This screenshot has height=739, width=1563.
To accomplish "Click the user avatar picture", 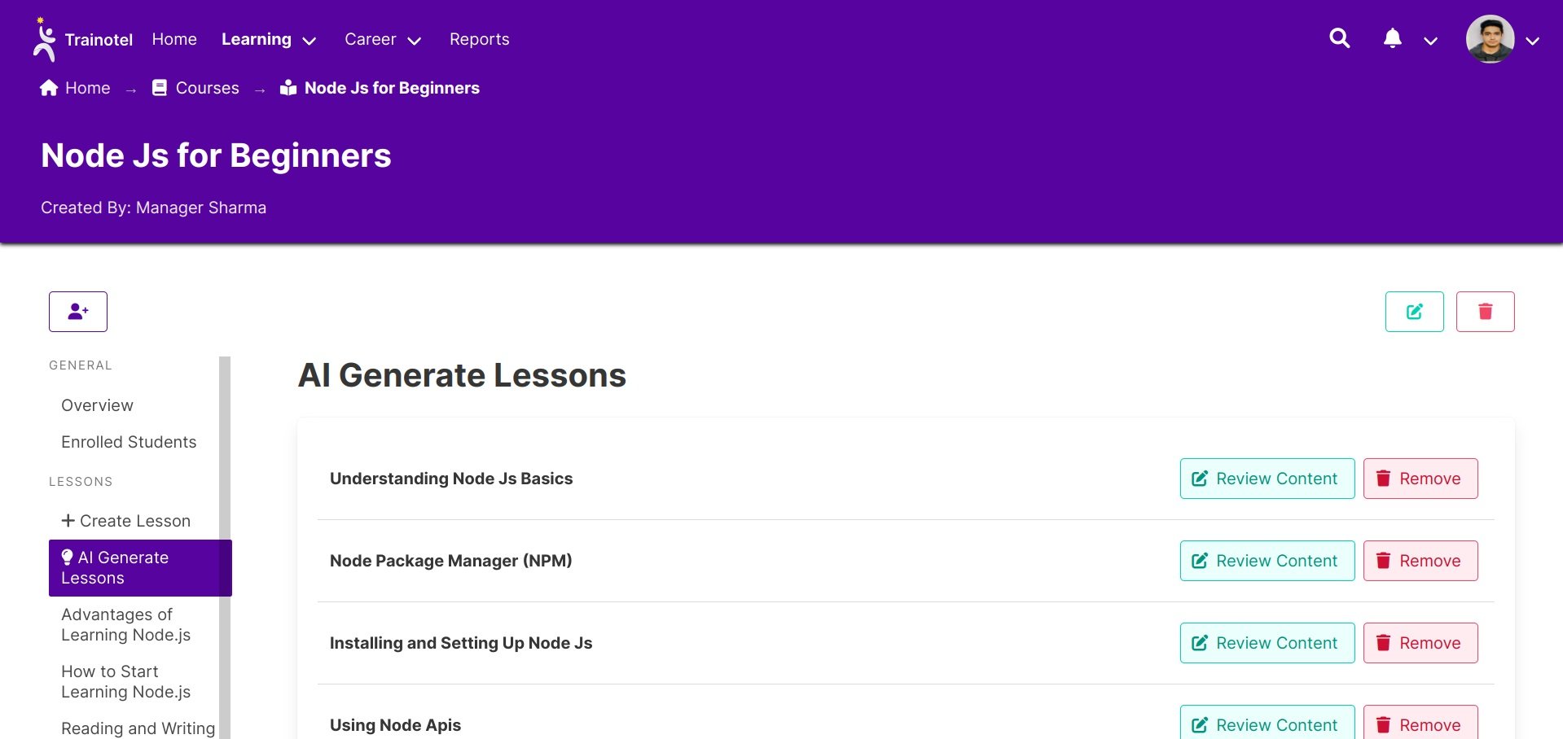I will (x=1489, y=39).
